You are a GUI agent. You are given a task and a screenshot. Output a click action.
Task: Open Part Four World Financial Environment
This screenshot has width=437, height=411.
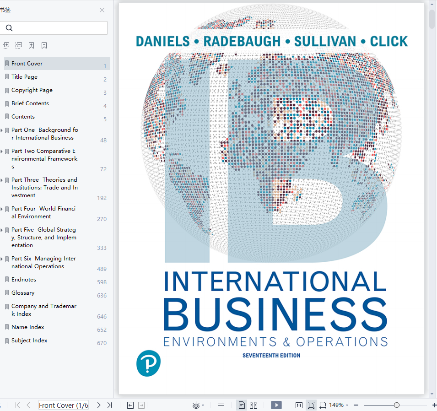tap(43, 212)
